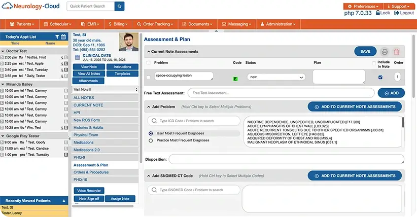Image resolution: width=417 pixels, height=217 pixels.
Task: Open the Status dropdown showing new
Action: 276,77
